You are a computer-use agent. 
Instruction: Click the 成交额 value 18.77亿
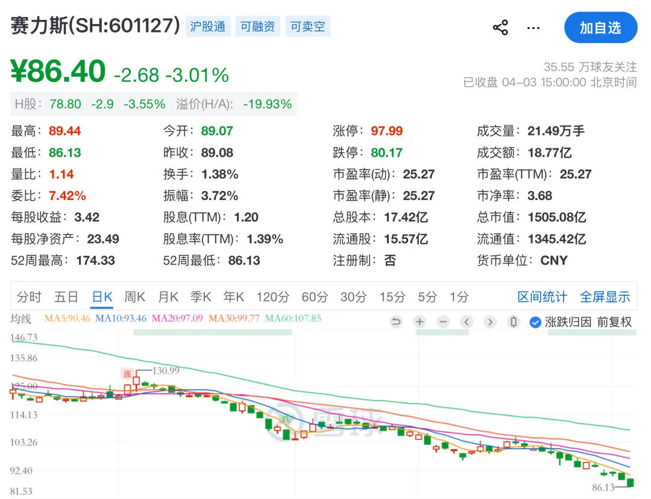point(549,152)
